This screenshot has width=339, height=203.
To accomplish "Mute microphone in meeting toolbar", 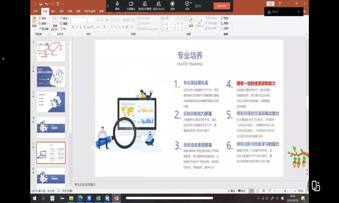I will point(117,5).
